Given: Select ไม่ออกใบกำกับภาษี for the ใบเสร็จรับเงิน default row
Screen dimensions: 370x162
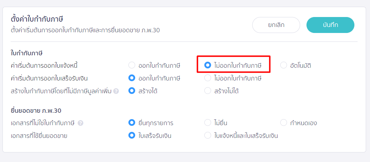Looking at the screenshot, I should click(208, 78).
